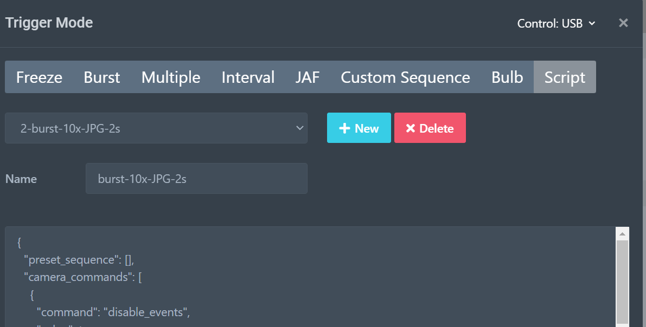
Task: Click the opening brace on first script line
Action: pos(20,243)
